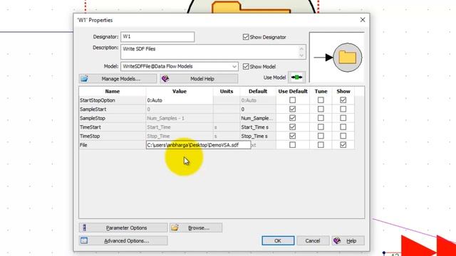The height and width of the screenshot is (256, 456).
Task: Click the Start_Time value cell
Action: [180, 127]
